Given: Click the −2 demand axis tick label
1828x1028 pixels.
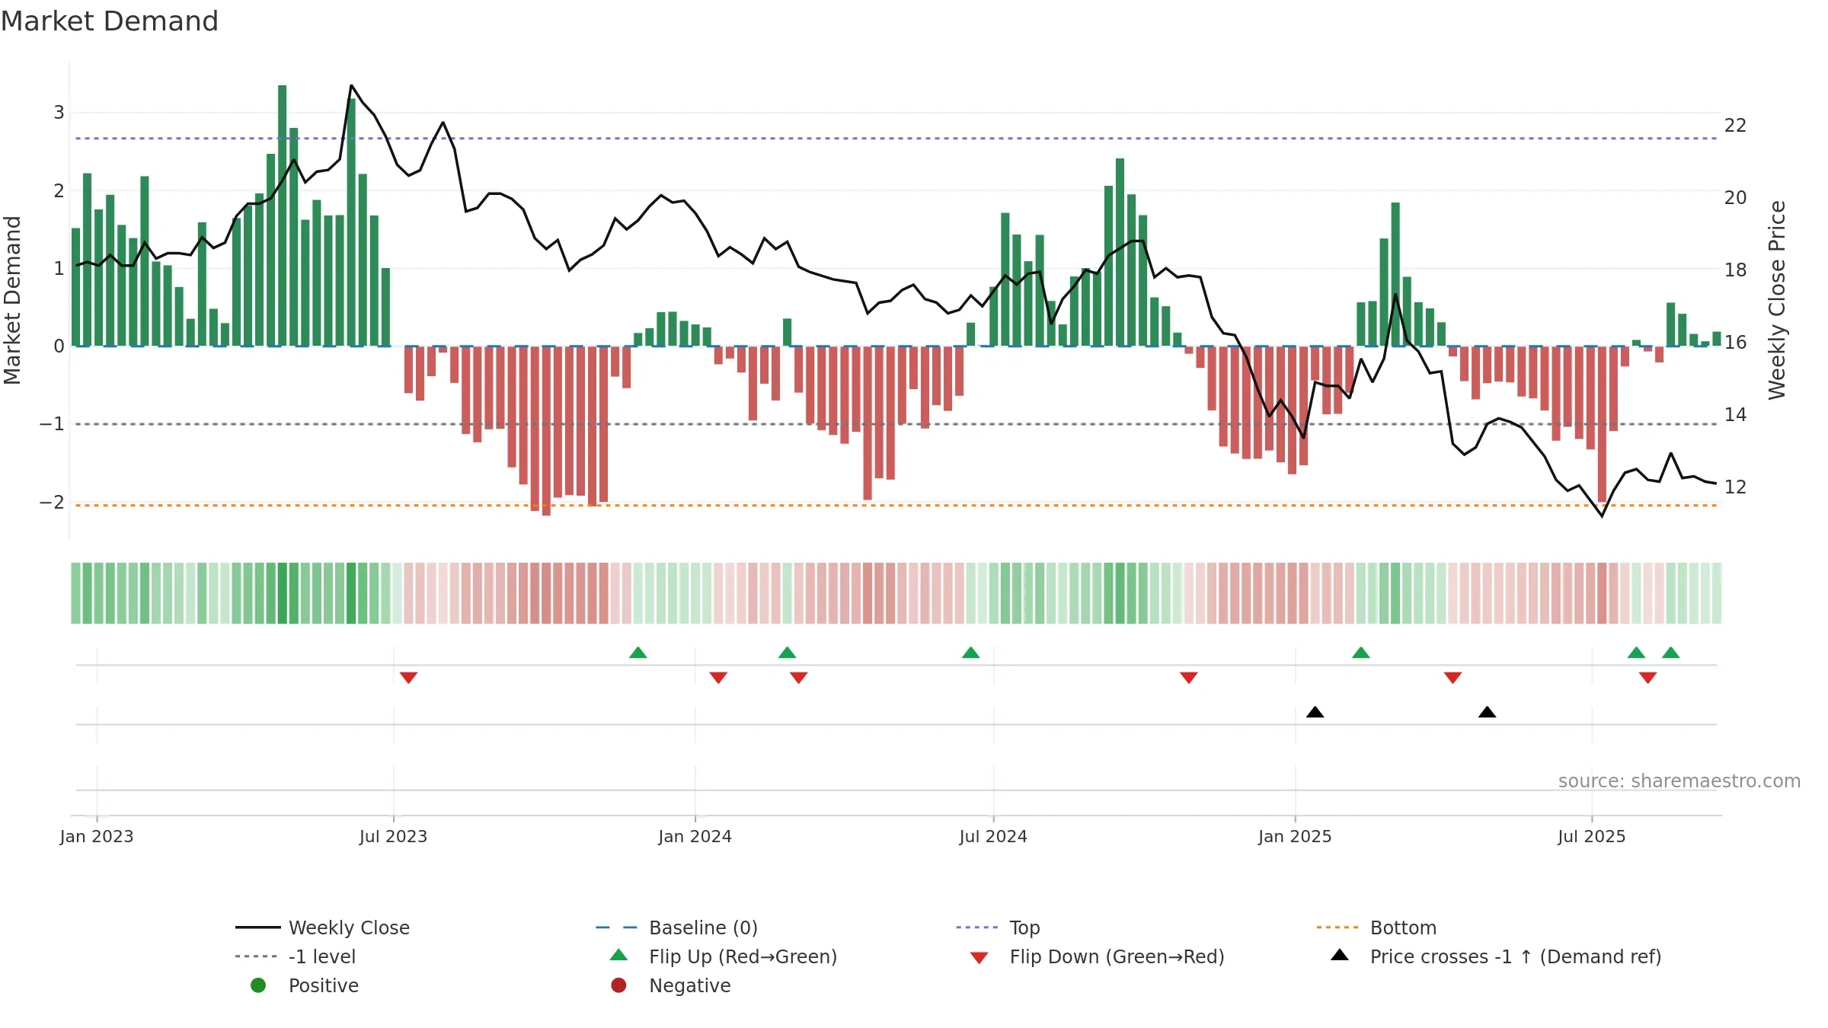Looking at the screenshot, I should click(52, 502).
